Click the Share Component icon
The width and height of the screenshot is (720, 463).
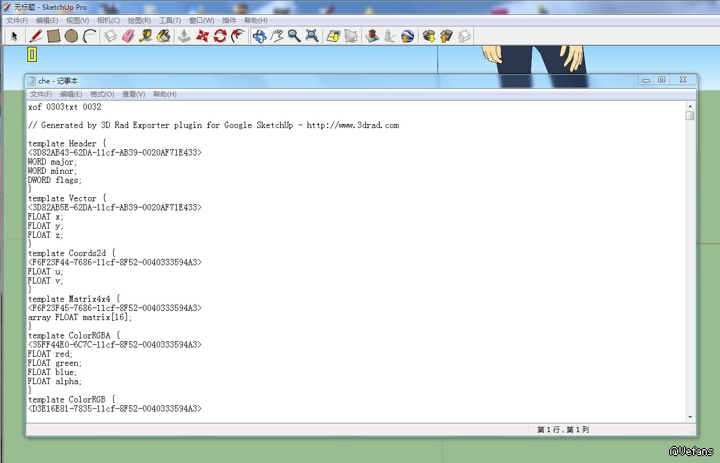pyautogui.click(x=464, y=36)
